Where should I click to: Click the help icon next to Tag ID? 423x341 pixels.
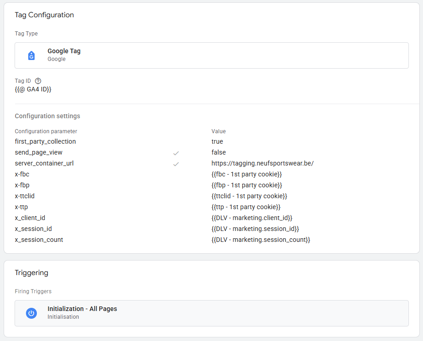[38, 81]
